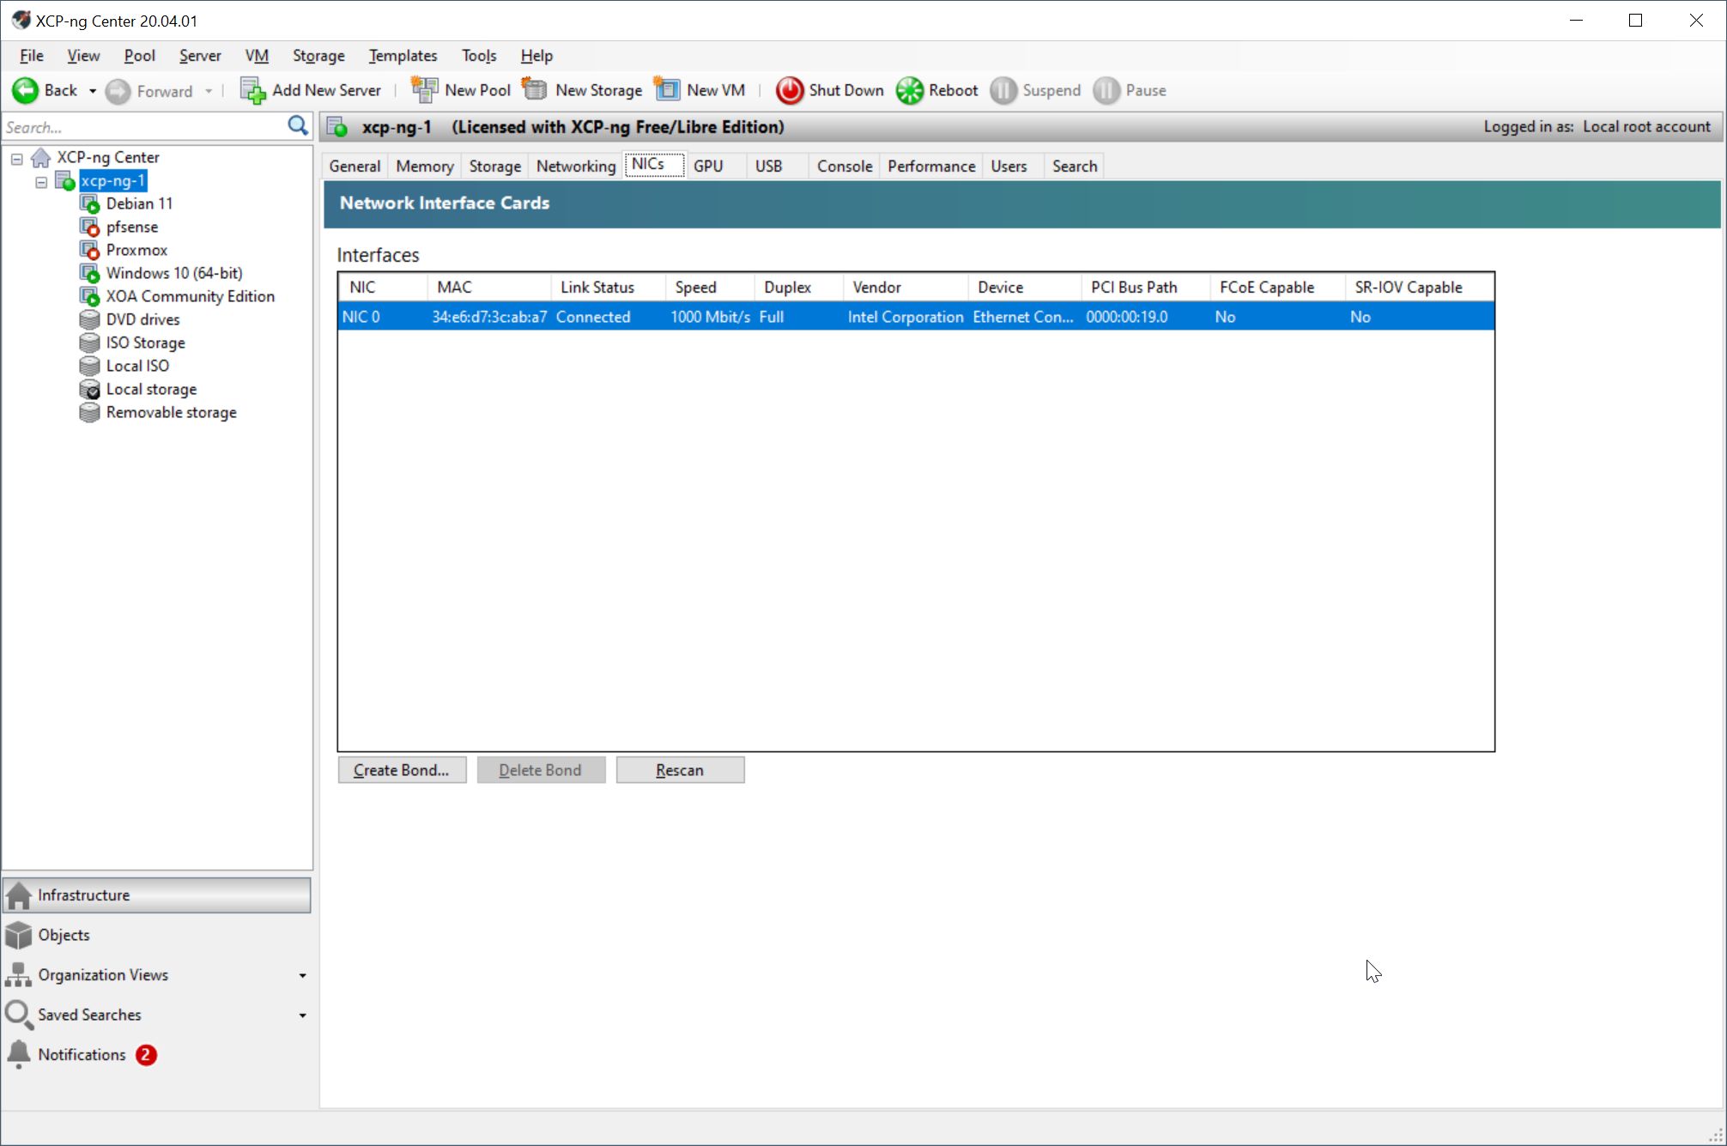Collapse the XCP-ng Center tree root
1727x1146 pixels.
click(x=17, y=158)
